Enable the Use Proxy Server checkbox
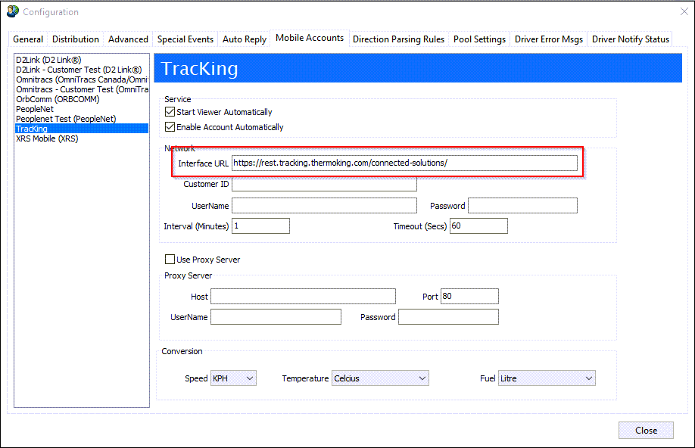The width and height of the screenshot is (695, 448). [x=170, y=260]
